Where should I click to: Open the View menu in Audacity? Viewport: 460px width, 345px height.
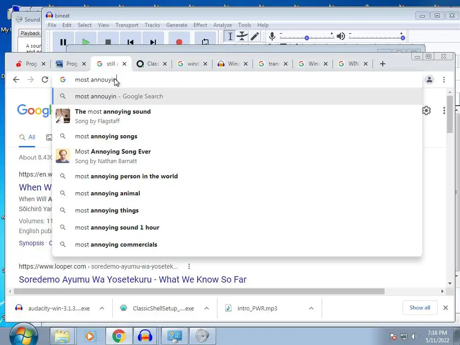pyautogui.click(x=103, y=25)
